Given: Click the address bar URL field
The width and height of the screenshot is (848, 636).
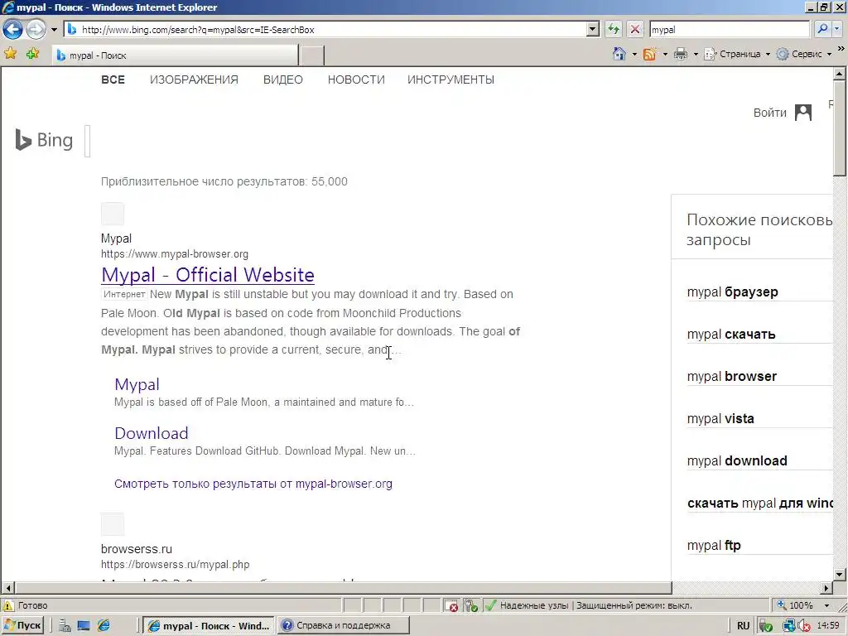Looking at the screenshot, I should pyautogui.click(x=325, y=30).
